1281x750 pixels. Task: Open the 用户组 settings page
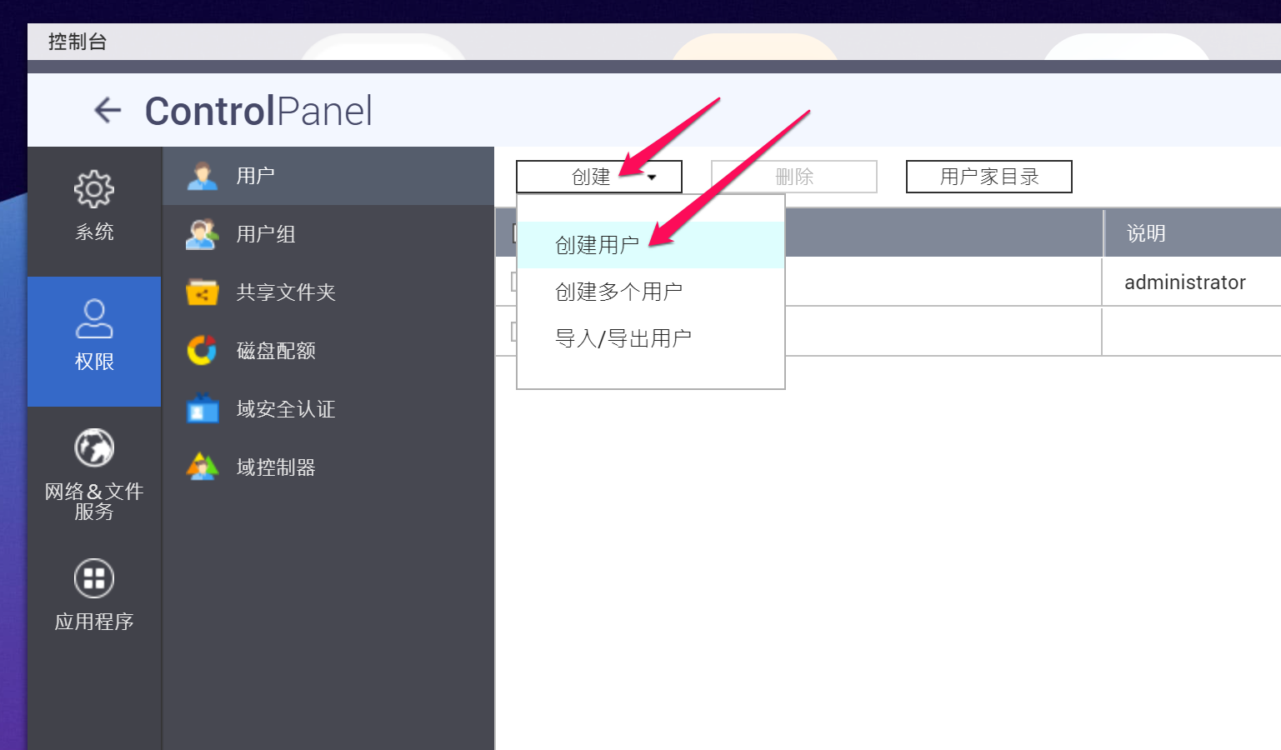[328, 234]
